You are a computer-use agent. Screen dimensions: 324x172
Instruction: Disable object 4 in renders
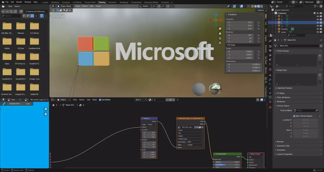pyautogui.click(x=321, y=26)
